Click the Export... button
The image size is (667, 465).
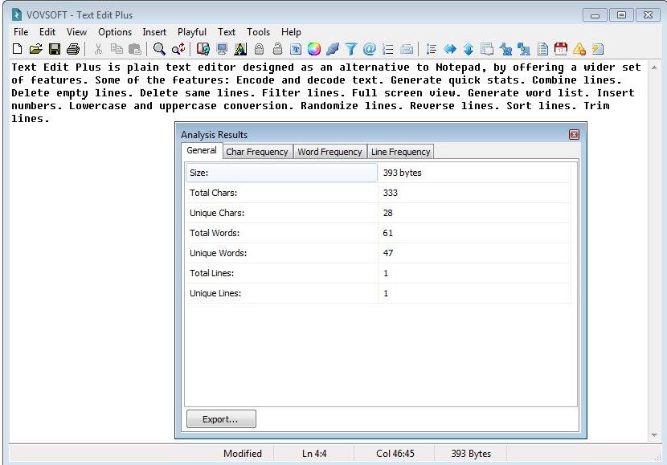click(221, 419)
